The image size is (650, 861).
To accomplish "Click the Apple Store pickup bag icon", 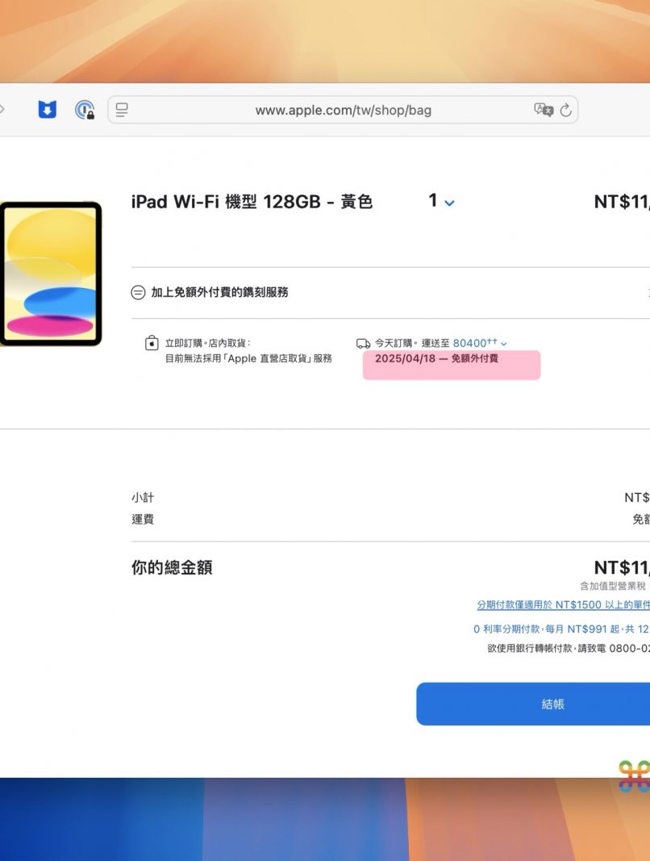I will [152, 344].
